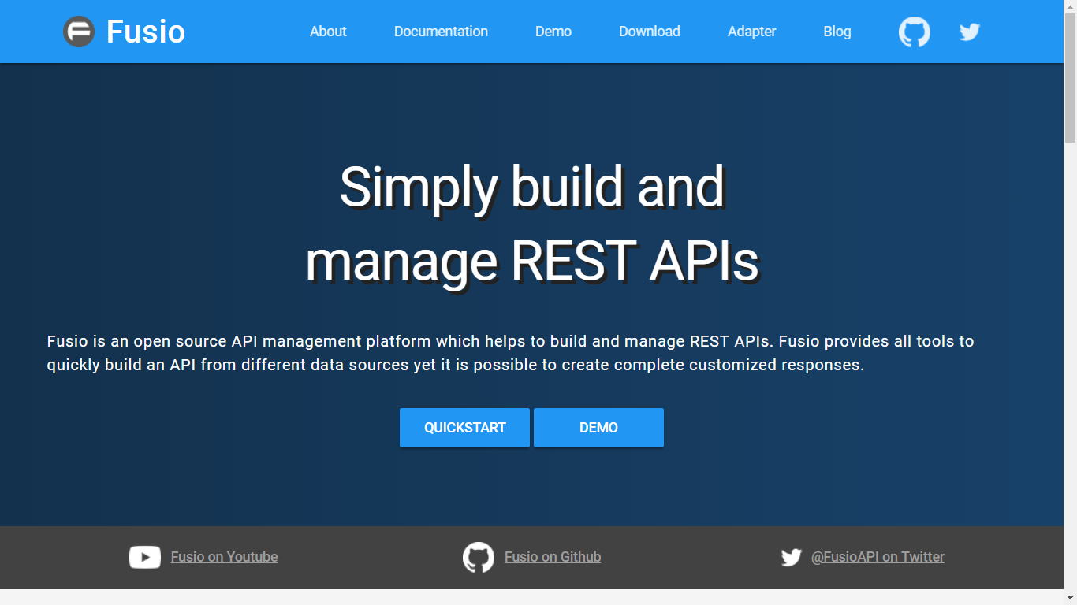Open the Blog from the navbar
The height and width of the screenshot is (605, 1077).
click(x=837, y=32)
